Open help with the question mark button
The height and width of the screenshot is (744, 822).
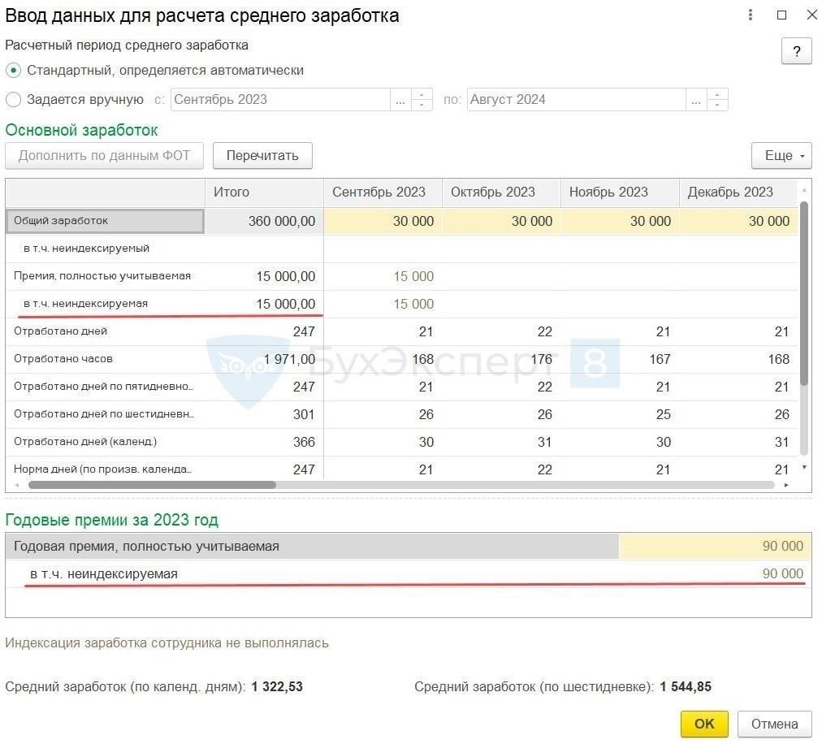(796, 51)
